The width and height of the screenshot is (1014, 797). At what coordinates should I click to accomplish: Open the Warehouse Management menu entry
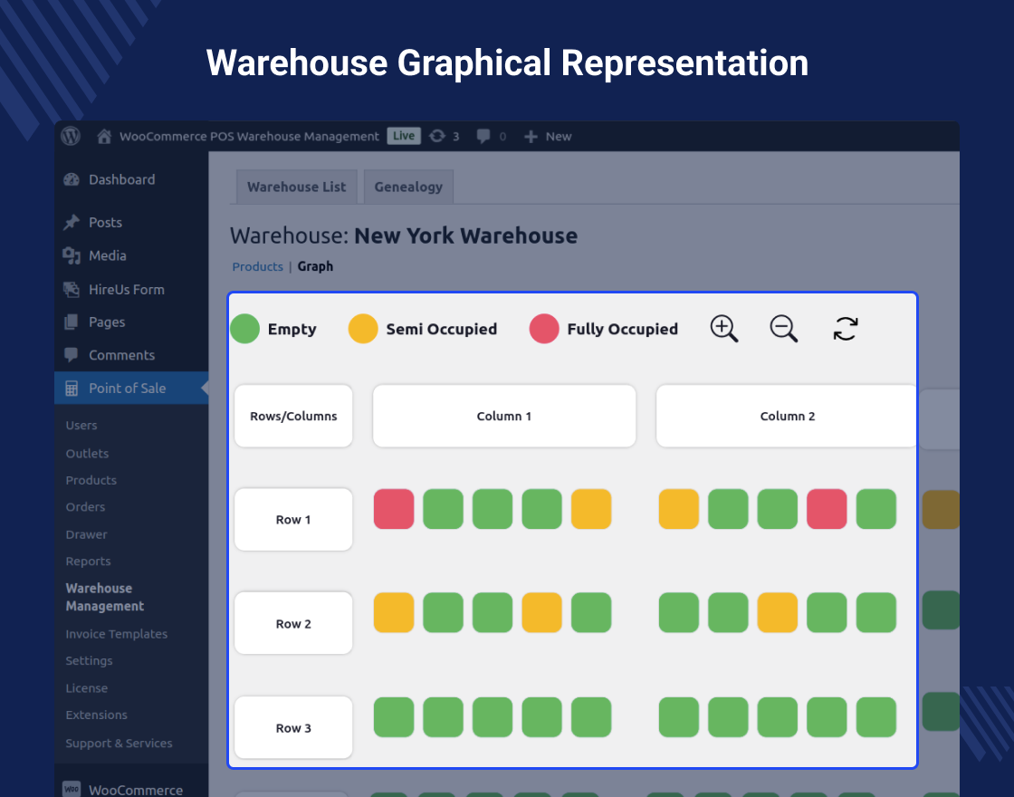click(103, 596)
